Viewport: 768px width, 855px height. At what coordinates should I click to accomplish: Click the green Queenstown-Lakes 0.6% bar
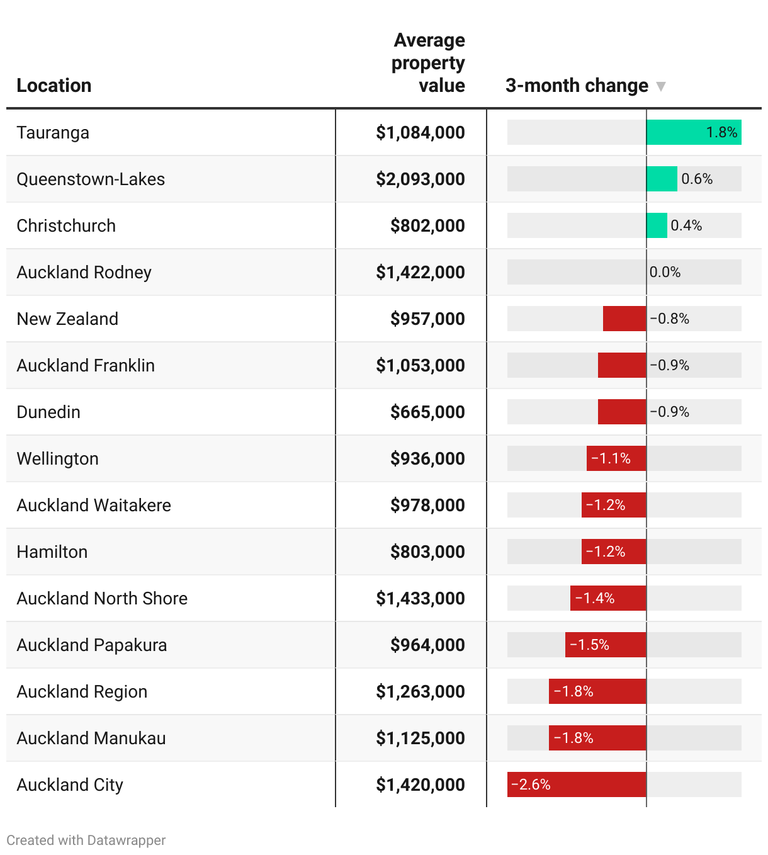pos(662,179)
